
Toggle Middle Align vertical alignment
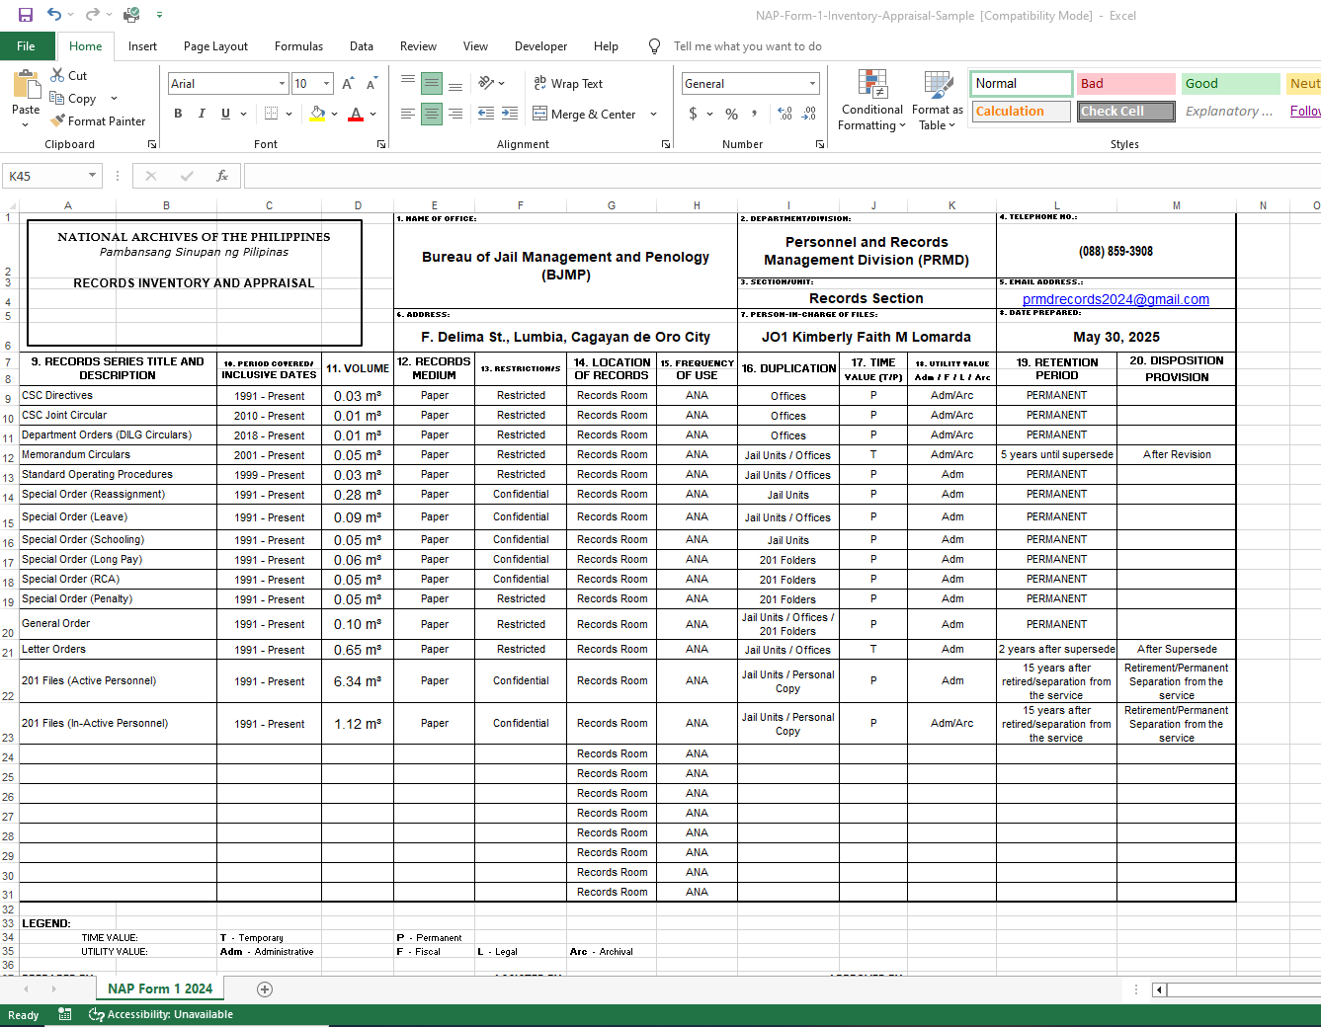click(x=432, y=84)
